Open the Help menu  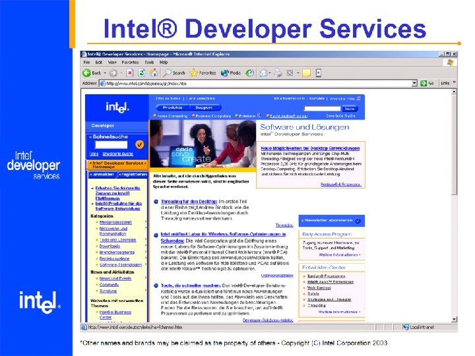(x=164, y=63)
